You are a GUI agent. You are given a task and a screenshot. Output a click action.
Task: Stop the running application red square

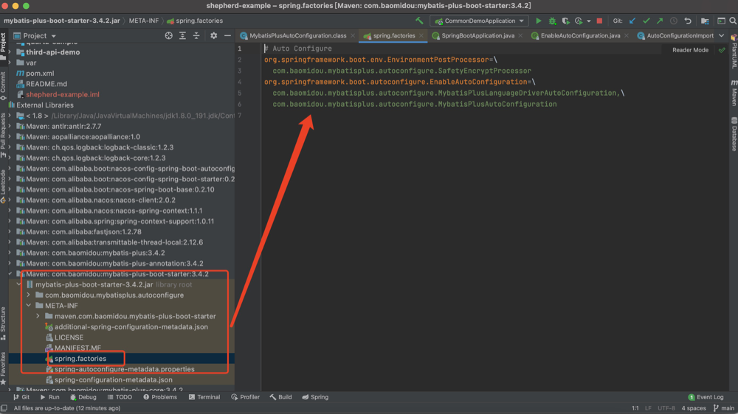coord(599,21)
